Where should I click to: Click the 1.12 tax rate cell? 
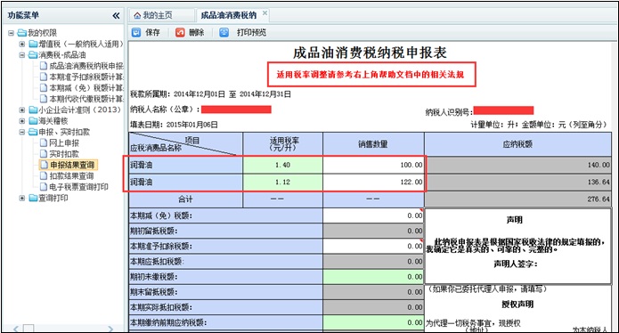(x=282, y=183)
